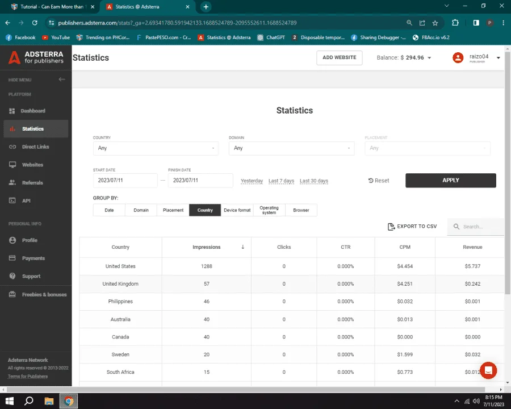Collapse sidebar with Hide Menu arrow
This screenshot has height=409, width=511.
coord(62,80)
